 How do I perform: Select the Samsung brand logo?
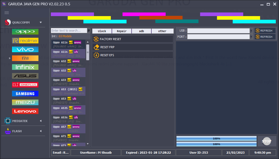pos(25,93)
